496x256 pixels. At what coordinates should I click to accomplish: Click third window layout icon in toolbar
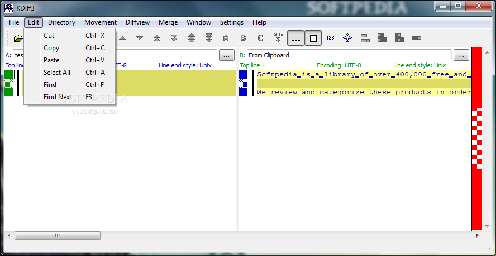click(399, 38)
